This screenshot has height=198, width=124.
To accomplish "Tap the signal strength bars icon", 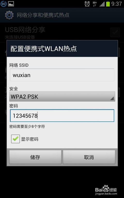I will [x=102, y=4].
